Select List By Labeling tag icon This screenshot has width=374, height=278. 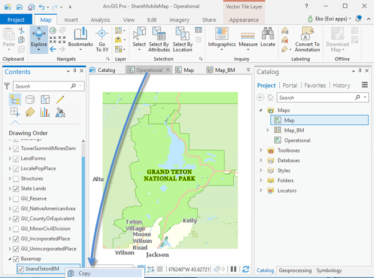[x=30, y=112]
